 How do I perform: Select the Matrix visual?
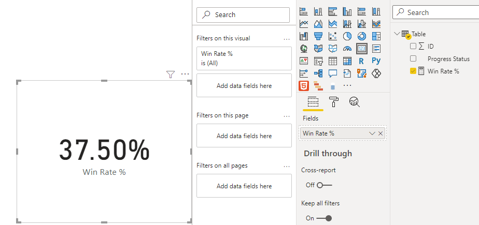coord(347,61)
